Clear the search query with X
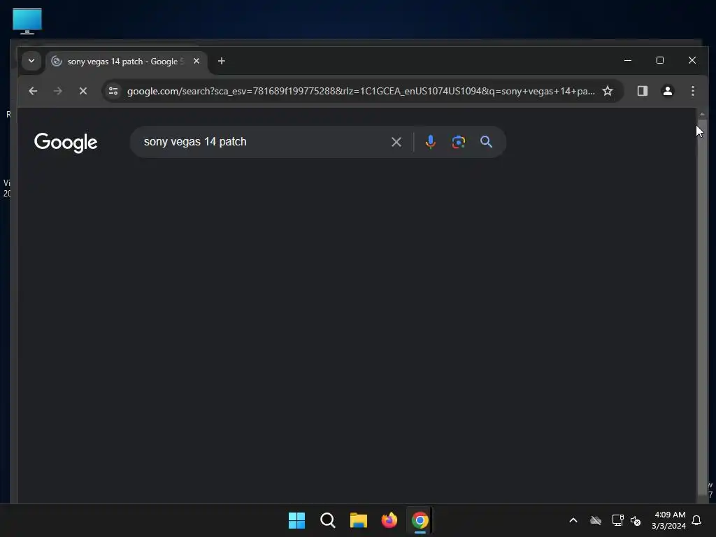 tap(396, 142)
